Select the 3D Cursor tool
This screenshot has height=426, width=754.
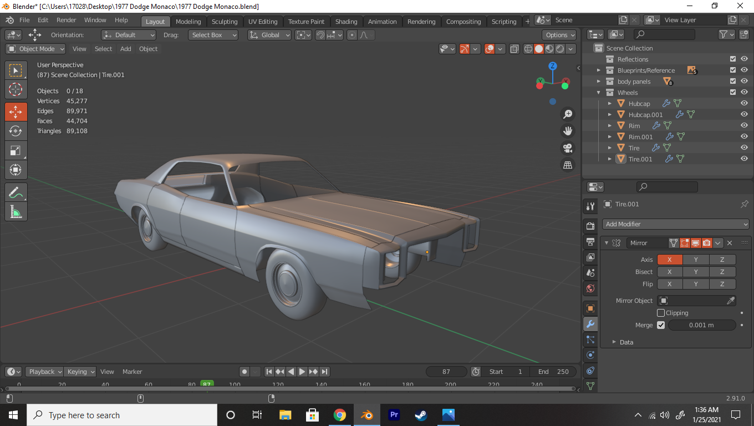pos(16,89)
